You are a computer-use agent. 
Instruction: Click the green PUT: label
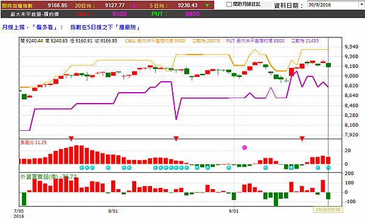click(159, 14)
